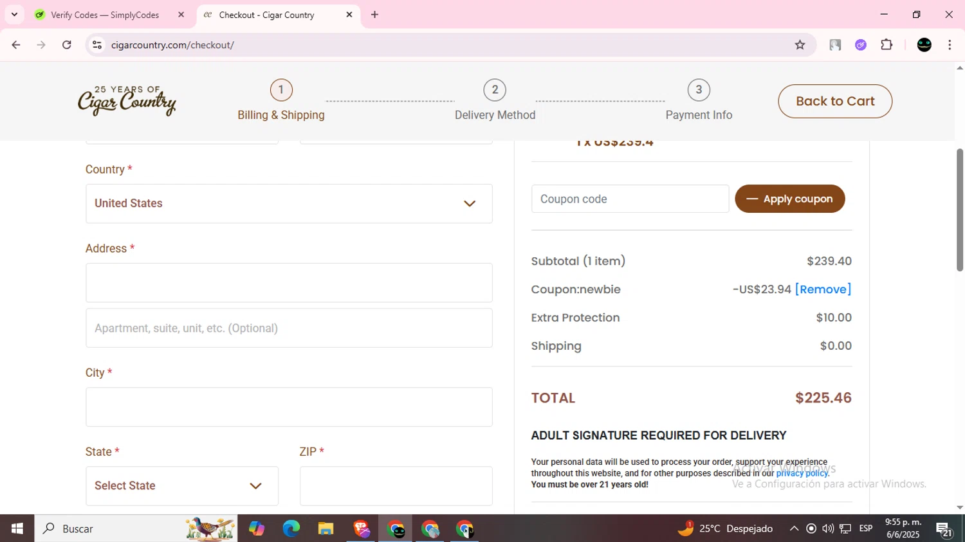Open the Extensions puzzle icon
965x542 pixels.
point(887,45)
